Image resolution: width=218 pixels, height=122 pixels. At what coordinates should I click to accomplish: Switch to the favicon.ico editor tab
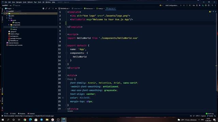tap(89, 8)
